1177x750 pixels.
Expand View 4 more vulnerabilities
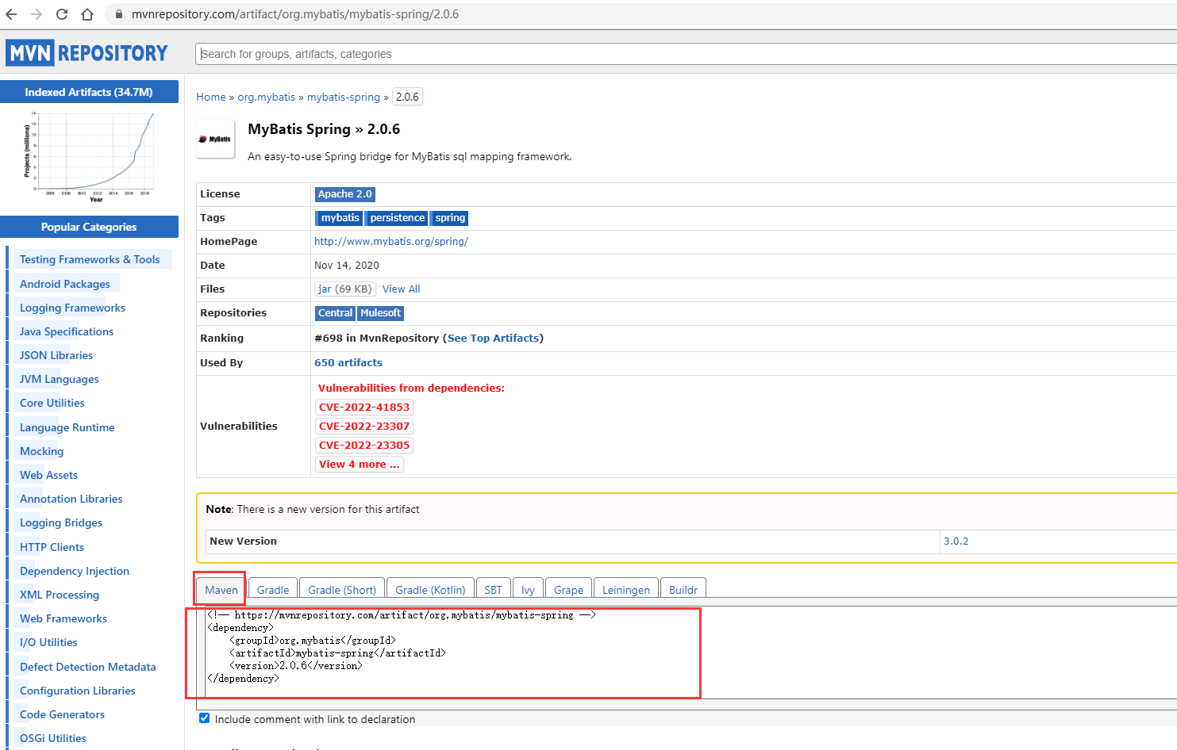360,465
